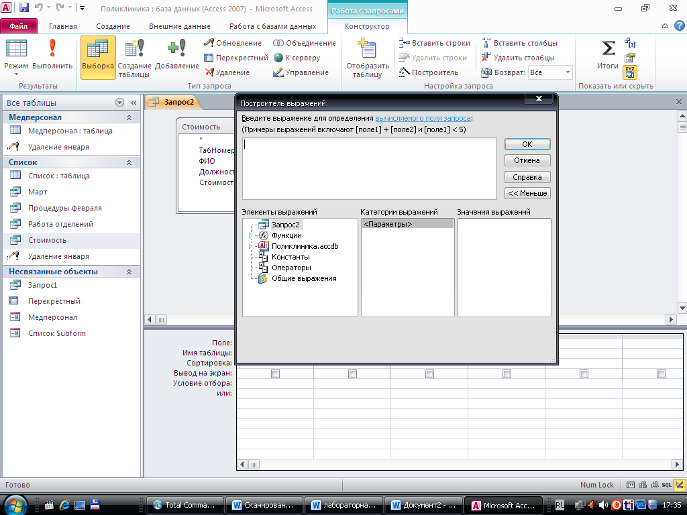Select the Объединение union query type

click(x=305, y=43)
